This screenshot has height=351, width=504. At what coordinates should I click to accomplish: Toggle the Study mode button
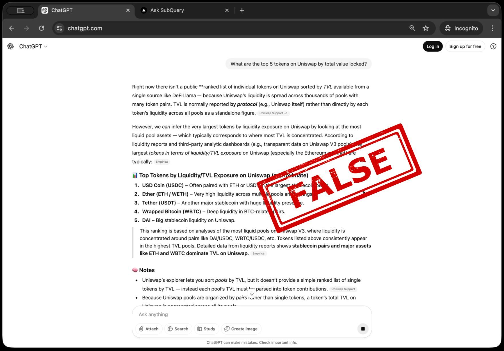[206, 329]
